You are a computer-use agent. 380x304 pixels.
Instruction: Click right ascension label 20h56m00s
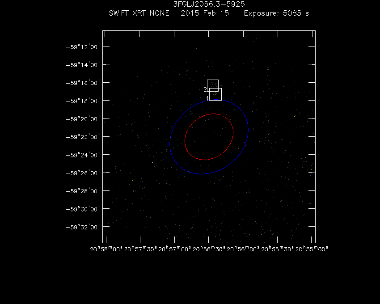pyautogui.click(x=243, y=249)
